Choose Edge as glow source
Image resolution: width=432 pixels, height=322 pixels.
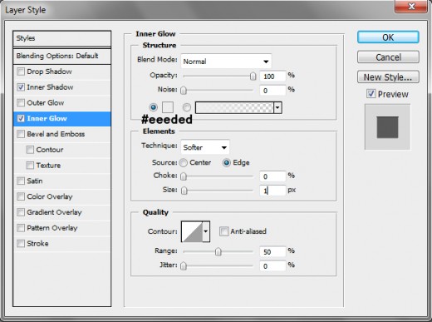point(226,162)
